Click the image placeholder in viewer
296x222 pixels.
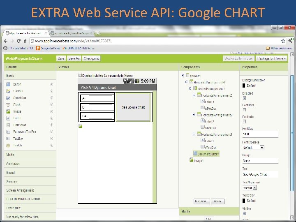[x=81, y=126]
